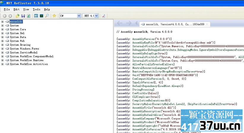Open the View menu

tap(26, 9)
